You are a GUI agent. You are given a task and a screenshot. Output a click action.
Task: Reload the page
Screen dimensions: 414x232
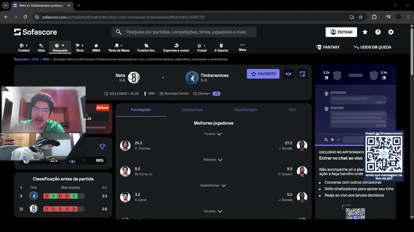coord(25,17)
